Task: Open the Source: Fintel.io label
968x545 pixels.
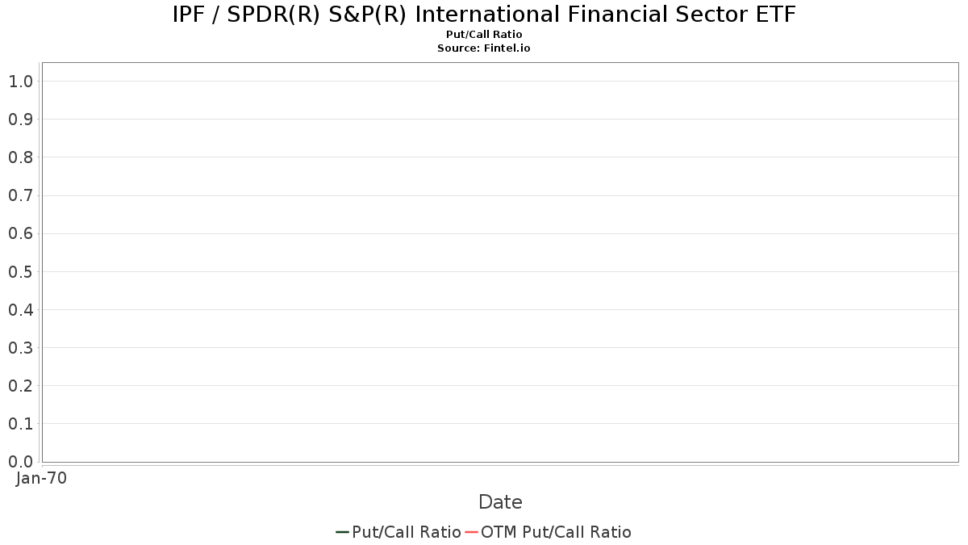Action: [x=484, y=48]
